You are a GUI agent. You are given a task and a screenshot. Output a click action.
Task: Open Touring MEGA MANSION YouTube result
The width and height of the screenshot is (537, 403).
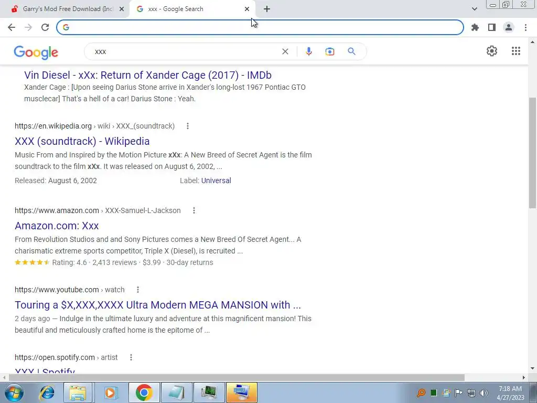158,305
